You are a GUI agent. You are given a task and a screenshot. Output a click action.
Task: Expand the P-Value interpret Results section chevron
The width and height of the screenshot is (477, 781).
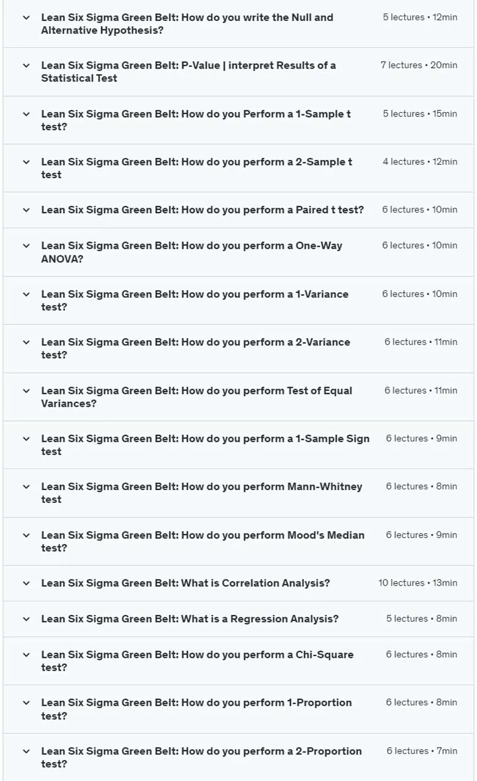pyautogui.click(x=26, y=66)
